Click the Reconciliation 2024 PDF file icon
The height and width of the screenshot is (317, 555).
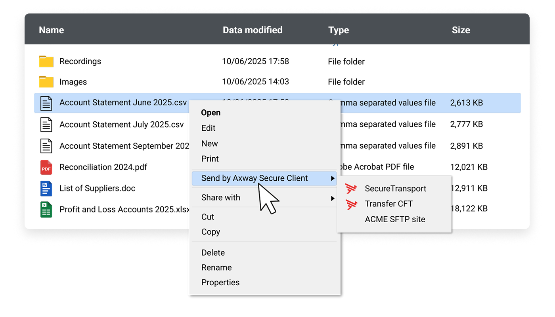(x=46, y=167)
